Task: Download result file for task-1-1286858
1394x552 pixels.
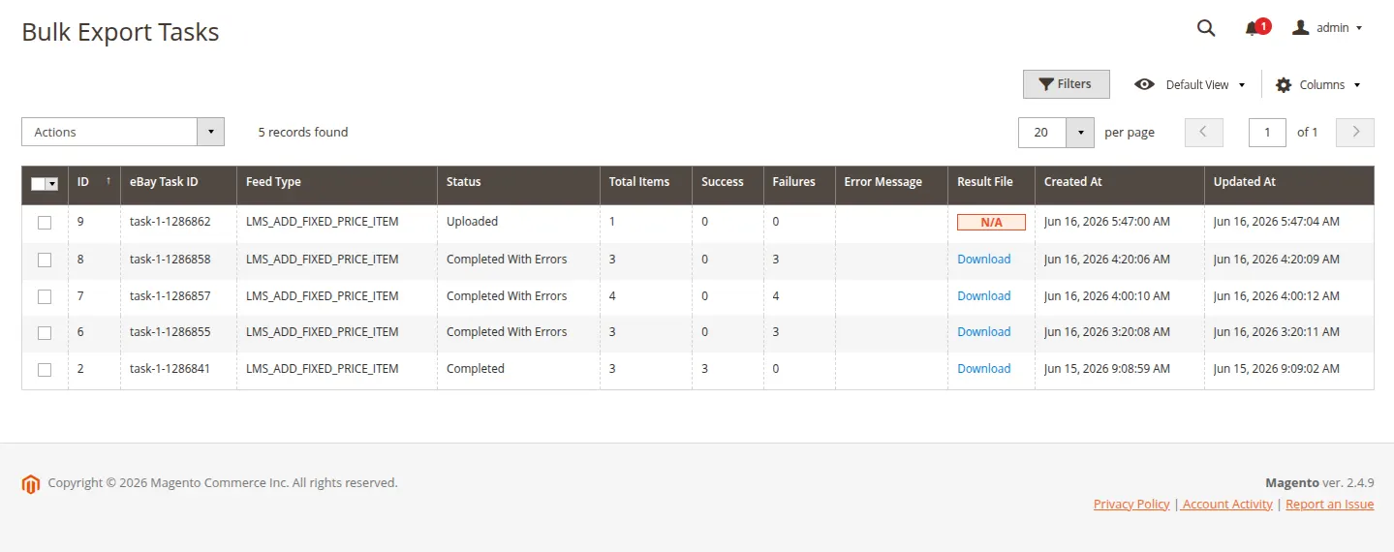Action: [x=984, y=259]
